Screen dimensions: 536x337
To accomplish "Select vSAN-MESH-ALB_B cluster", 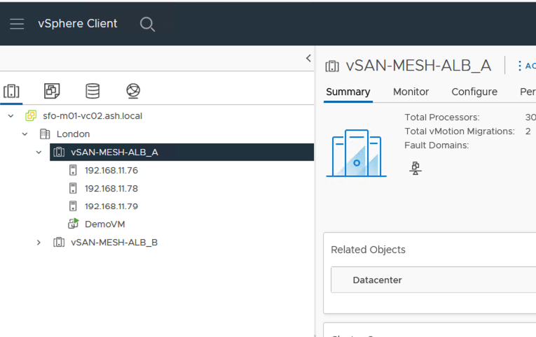I will 114,243.
